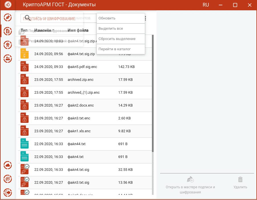Select file name файл44.txt

pos(77,144)
